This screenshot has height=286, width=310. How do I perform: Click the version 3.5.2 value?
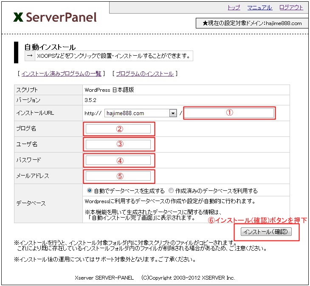pos(90,100)
